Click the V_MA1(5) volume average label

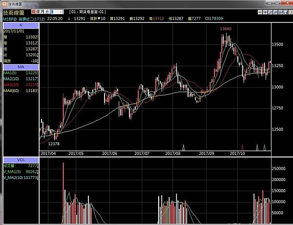pyautogui.click(x=12, y=172)
